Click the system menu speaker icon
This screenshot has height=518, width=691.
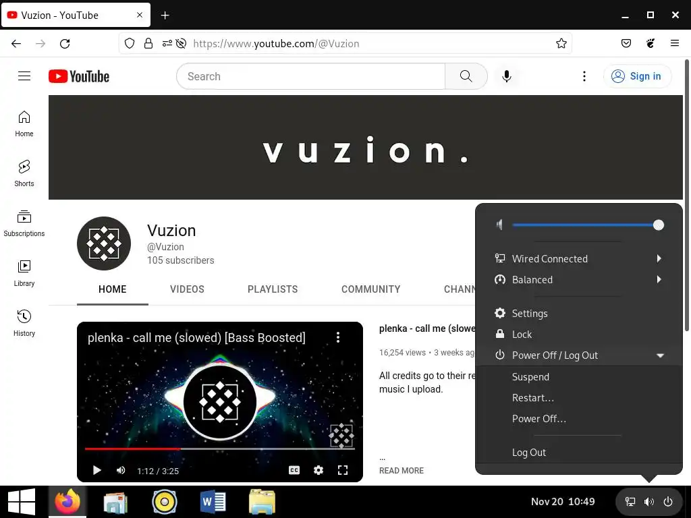click(x=499, y=225)
